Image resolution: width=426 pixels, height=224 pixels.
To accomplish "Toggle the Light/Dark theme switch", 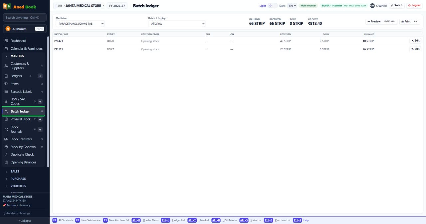I will [x=273, y=6].
